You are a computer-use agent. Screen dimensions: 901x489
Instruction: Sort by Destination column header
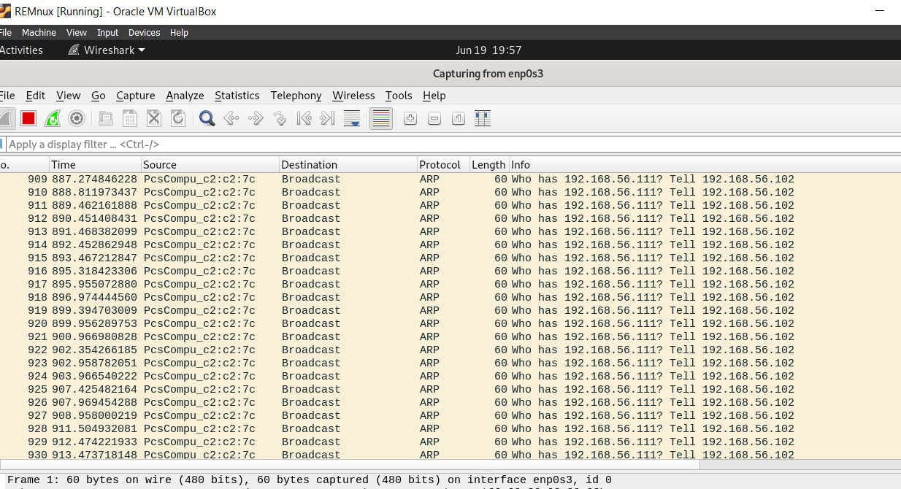(348, 164)
